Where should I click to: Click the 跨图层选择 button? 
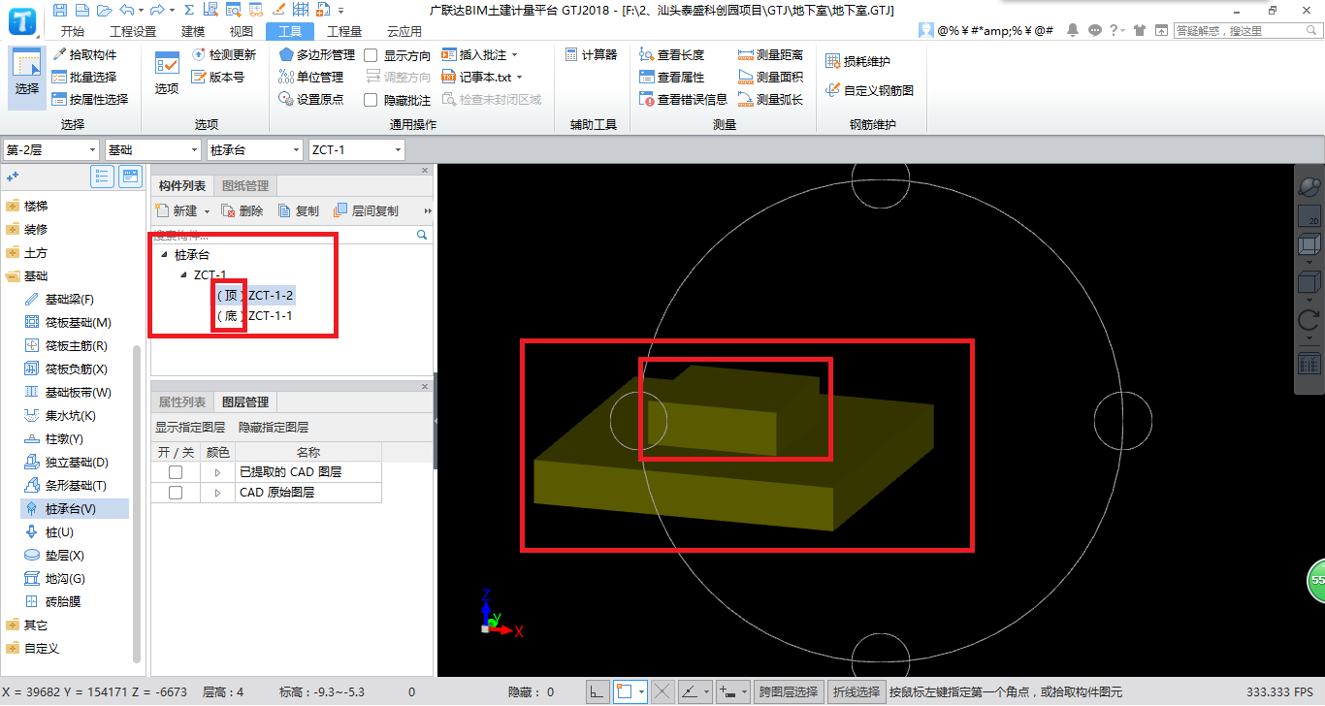(x=790, y=691)
